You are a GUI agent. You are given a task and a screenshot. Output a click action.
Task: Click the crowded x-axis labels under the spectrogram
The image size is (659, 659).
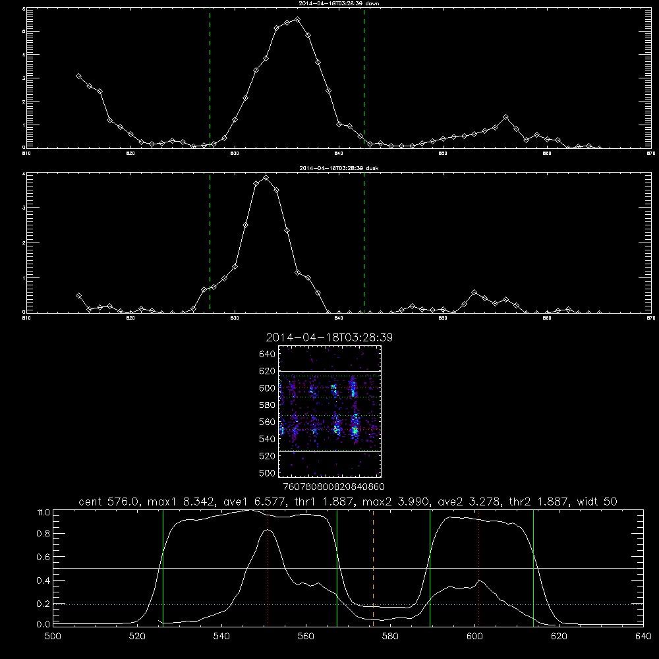tap(334, 486)
